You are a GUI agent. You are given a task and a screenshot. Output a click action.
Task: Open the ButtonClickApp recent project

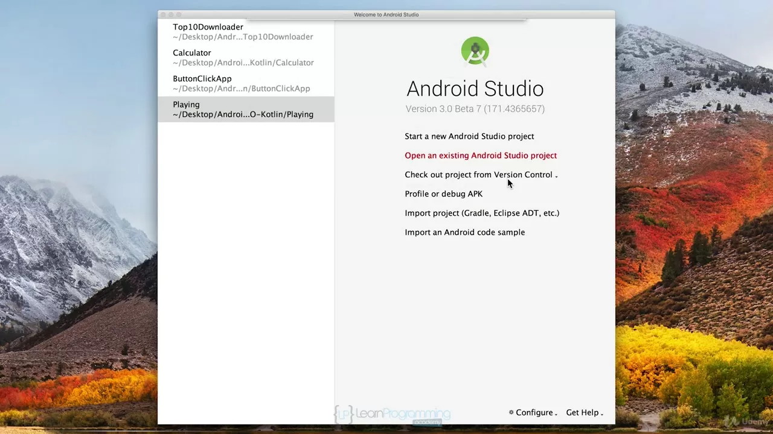pyautogui.click(x=246, y=84)
